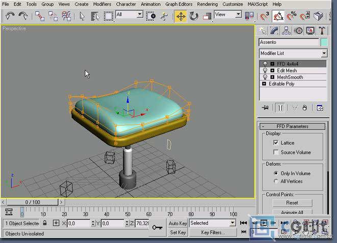Toggle MeshSmooth modifier lightbulb
Viewport: 337px width, 243px height.
(265, 77)
